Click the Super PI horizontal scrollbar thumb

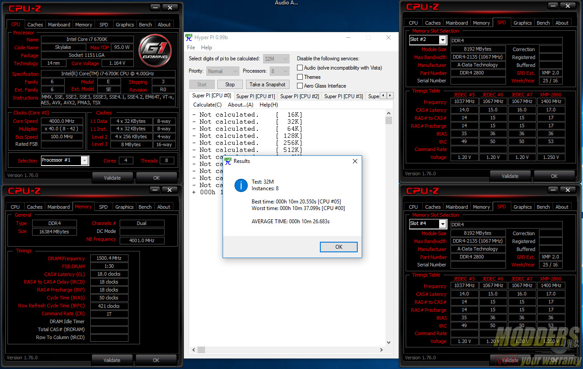(201, 350)
